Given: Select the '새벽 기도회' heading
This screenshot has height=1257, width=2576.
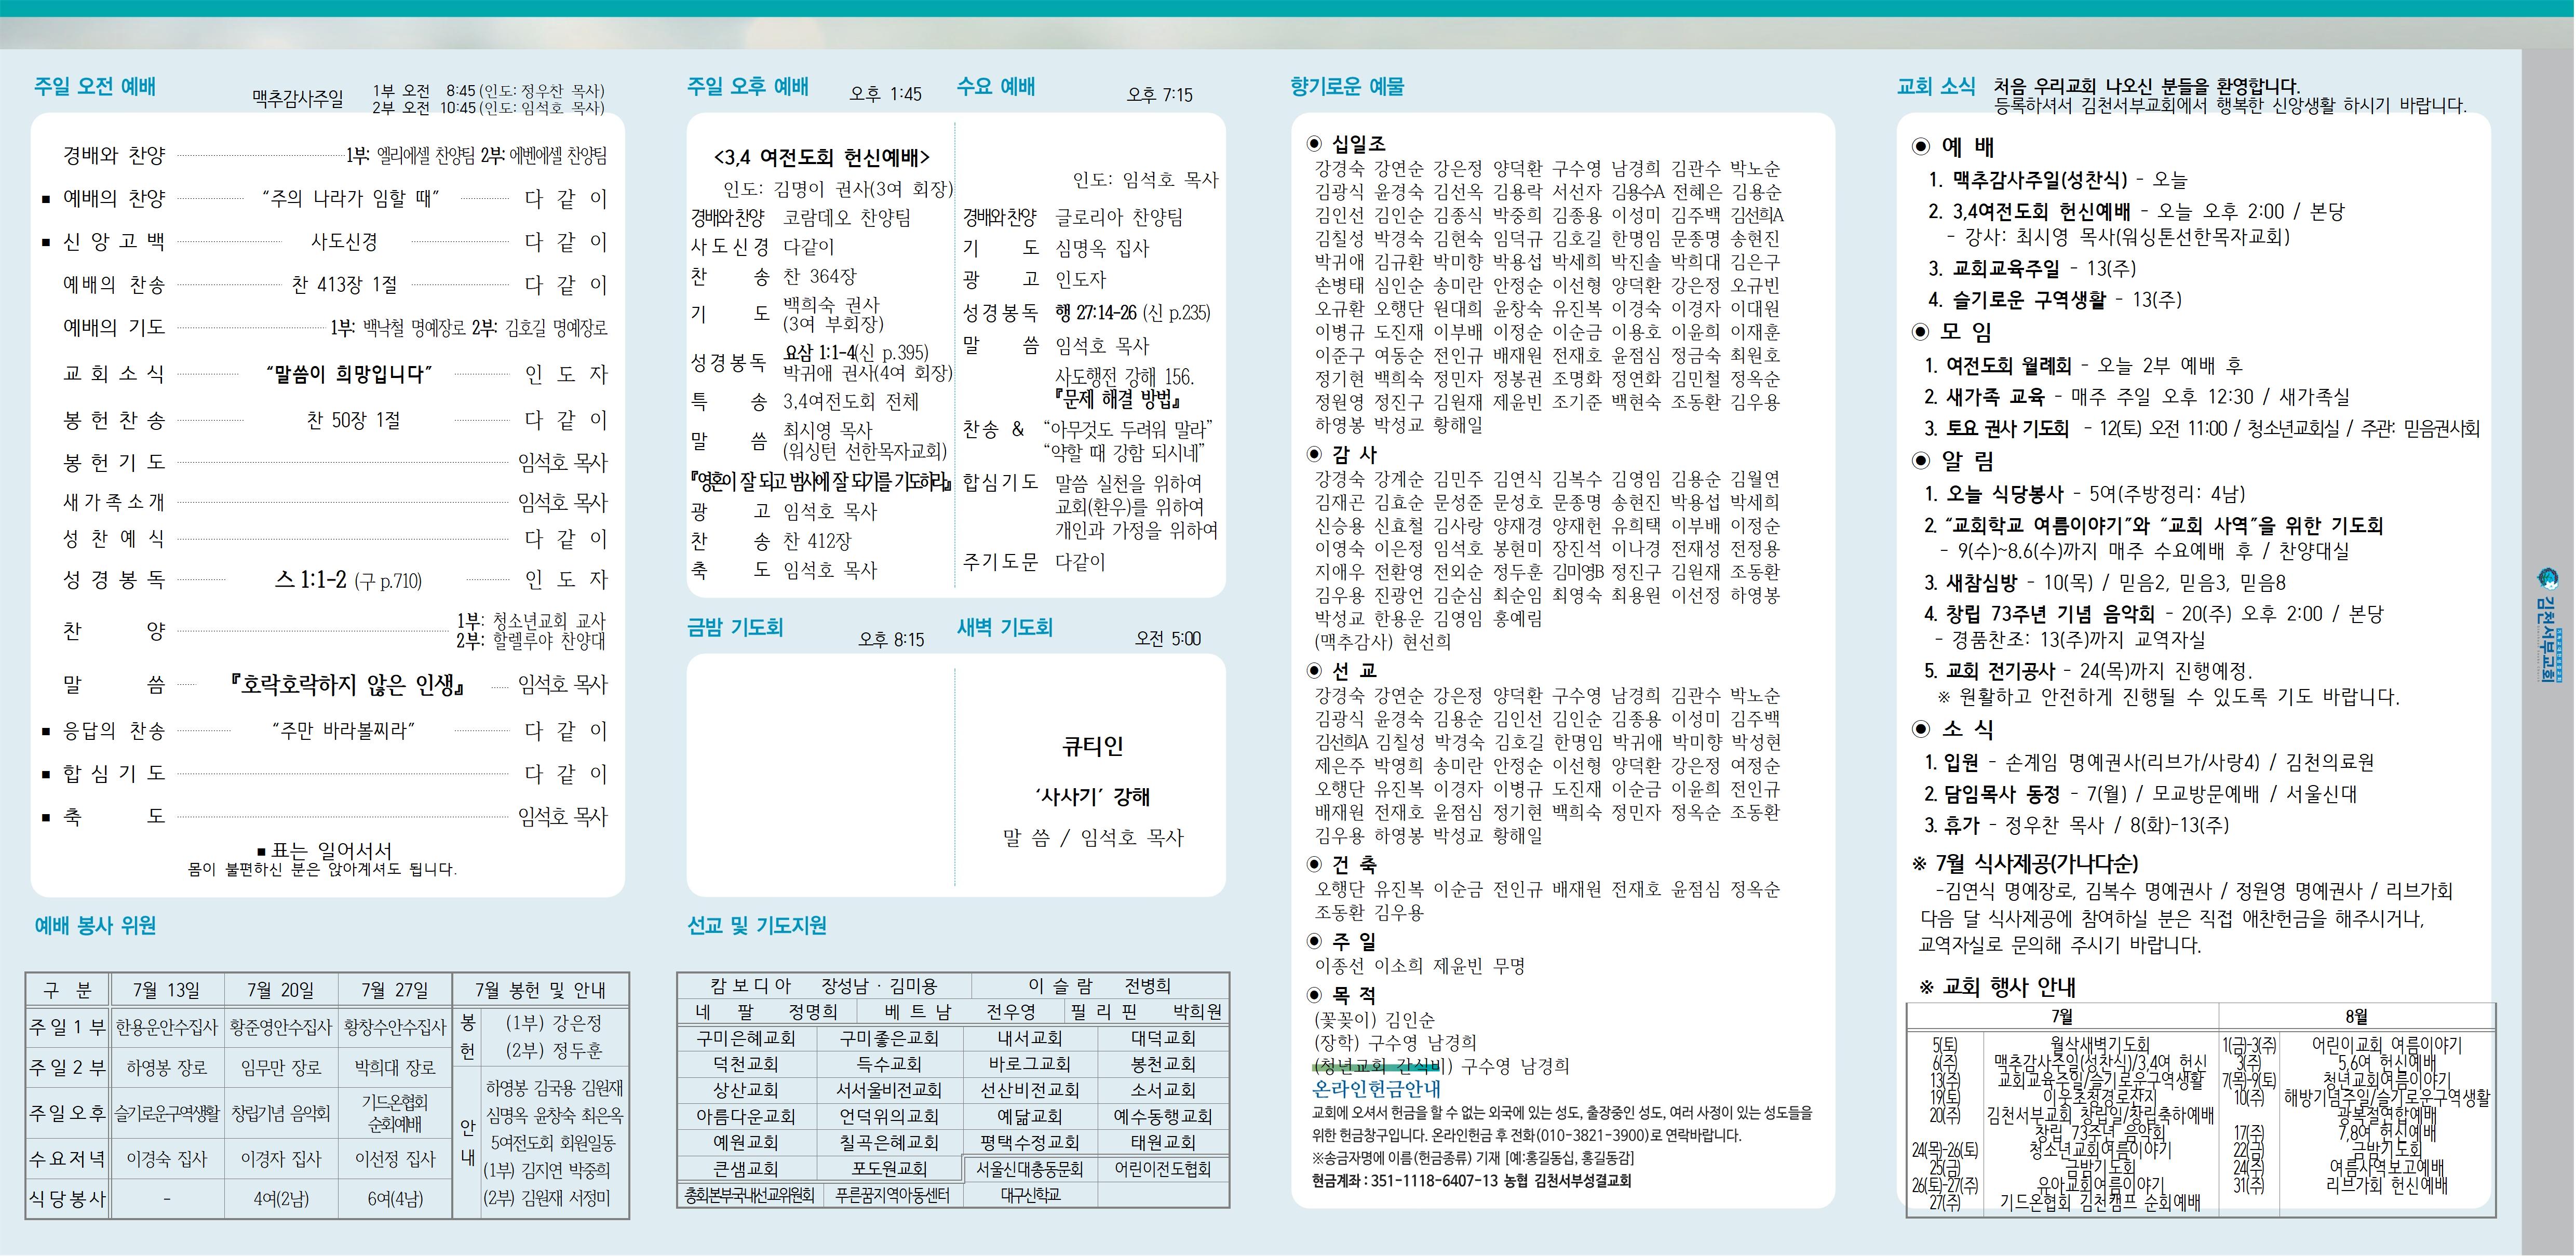Looking at the screenshot, I should coord(1005,627).
